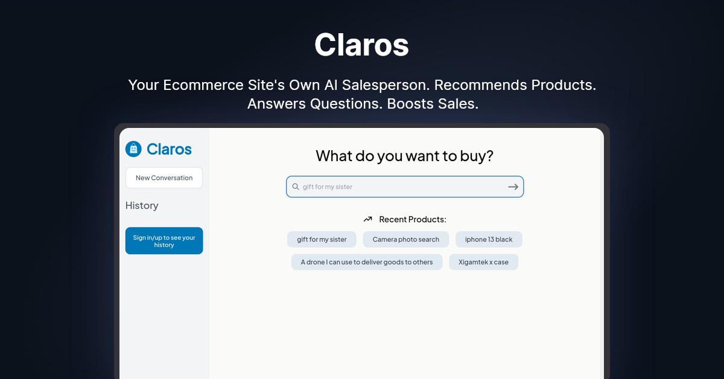
Task: Start a New Conversation
Action: [164, 178]
